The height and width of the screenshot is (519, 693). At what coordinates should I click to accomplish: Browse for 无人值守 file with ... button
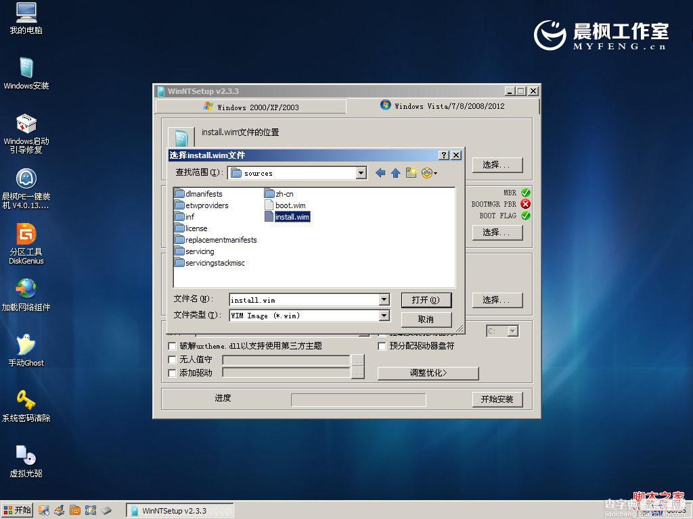(x=357, y=360)
